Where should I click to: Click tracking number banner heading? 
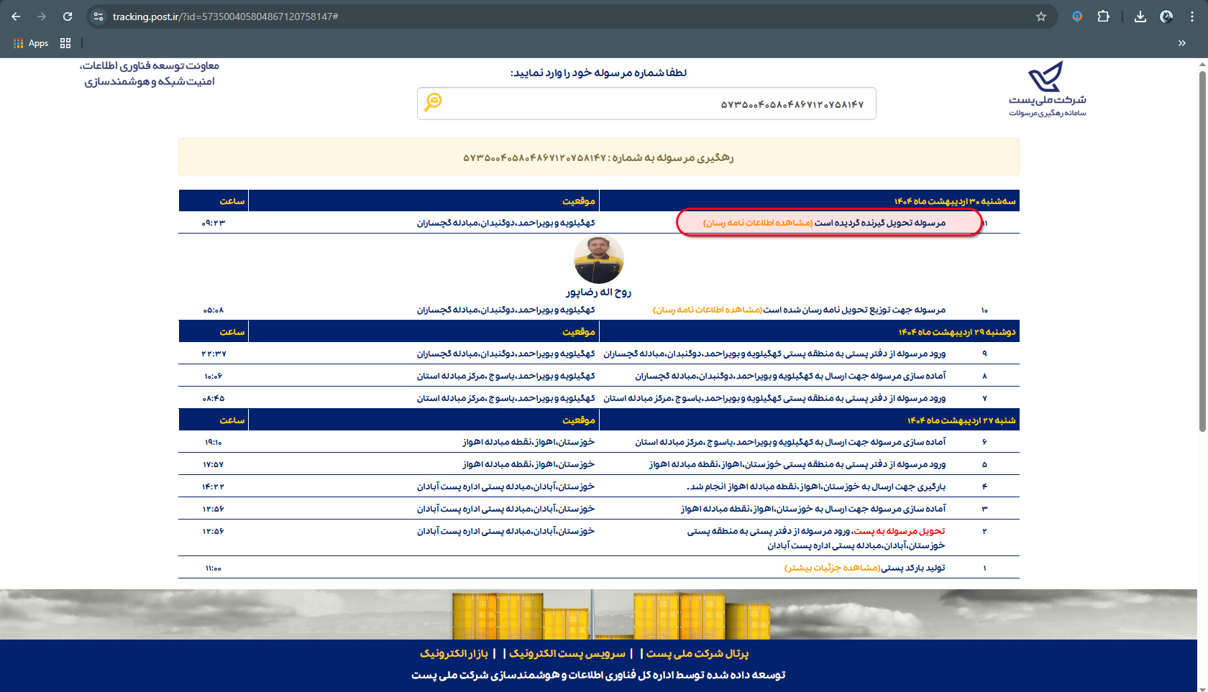coord(598,157)
